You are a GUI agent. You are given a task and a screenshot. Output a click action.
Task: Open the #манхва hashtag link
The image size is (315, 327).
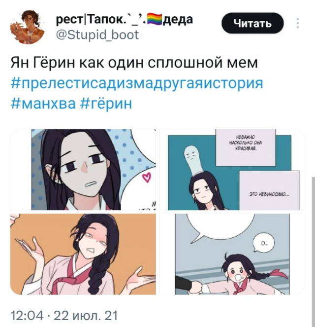click(43, 103)
